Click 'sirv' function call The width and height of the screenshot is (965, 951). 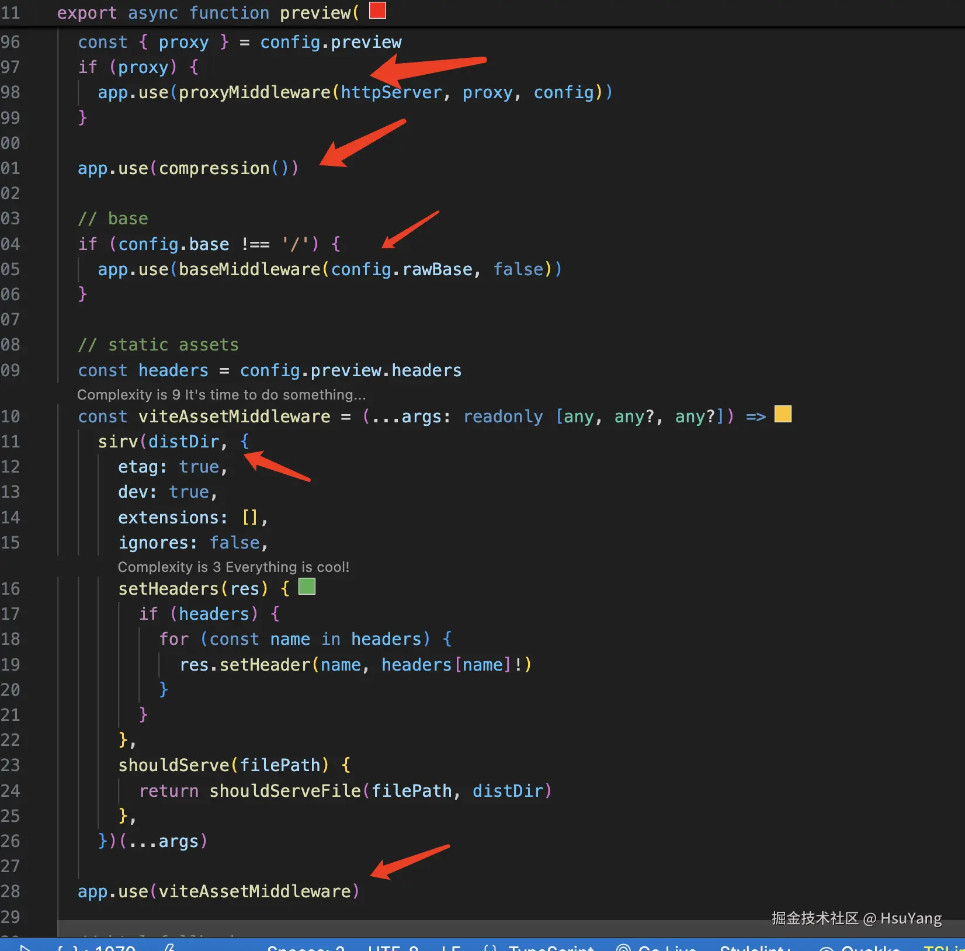[x=118, y=442]
